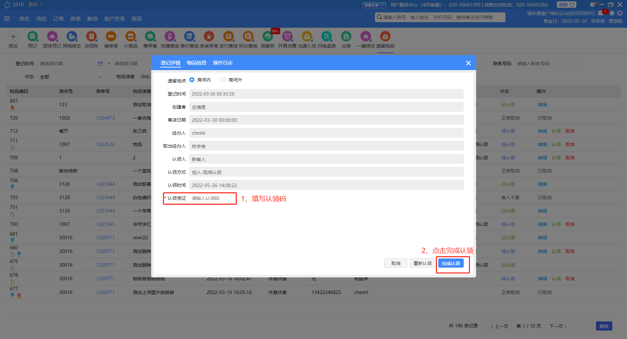This screenshot has height=339, width=627.
Task: Focus the global room search field
Action: pyautogui.click(x=440, y=17)
